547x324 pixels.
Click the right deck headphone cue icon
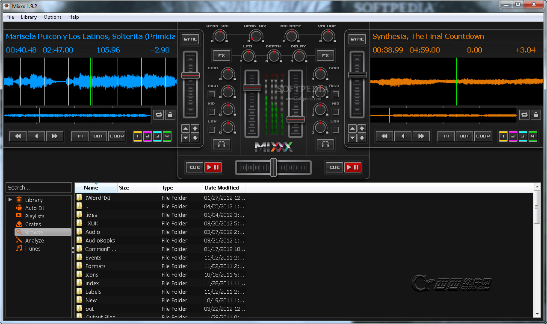click(x=325, y=145)
